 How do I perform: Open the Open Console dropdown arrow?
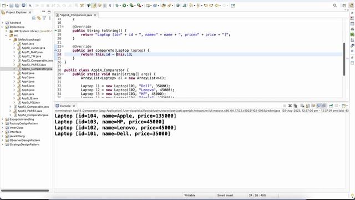pyautogui.click(x=347, y=106)
